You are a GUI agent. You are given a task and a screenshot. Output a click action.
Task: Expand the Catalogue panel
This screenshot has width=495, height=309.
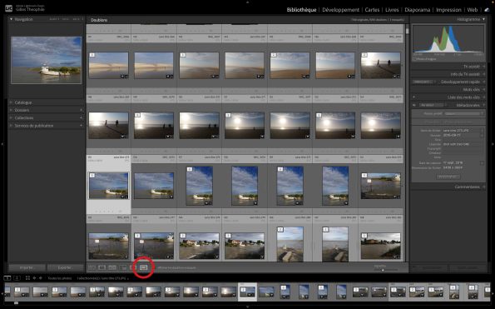(x=11, y=102)
